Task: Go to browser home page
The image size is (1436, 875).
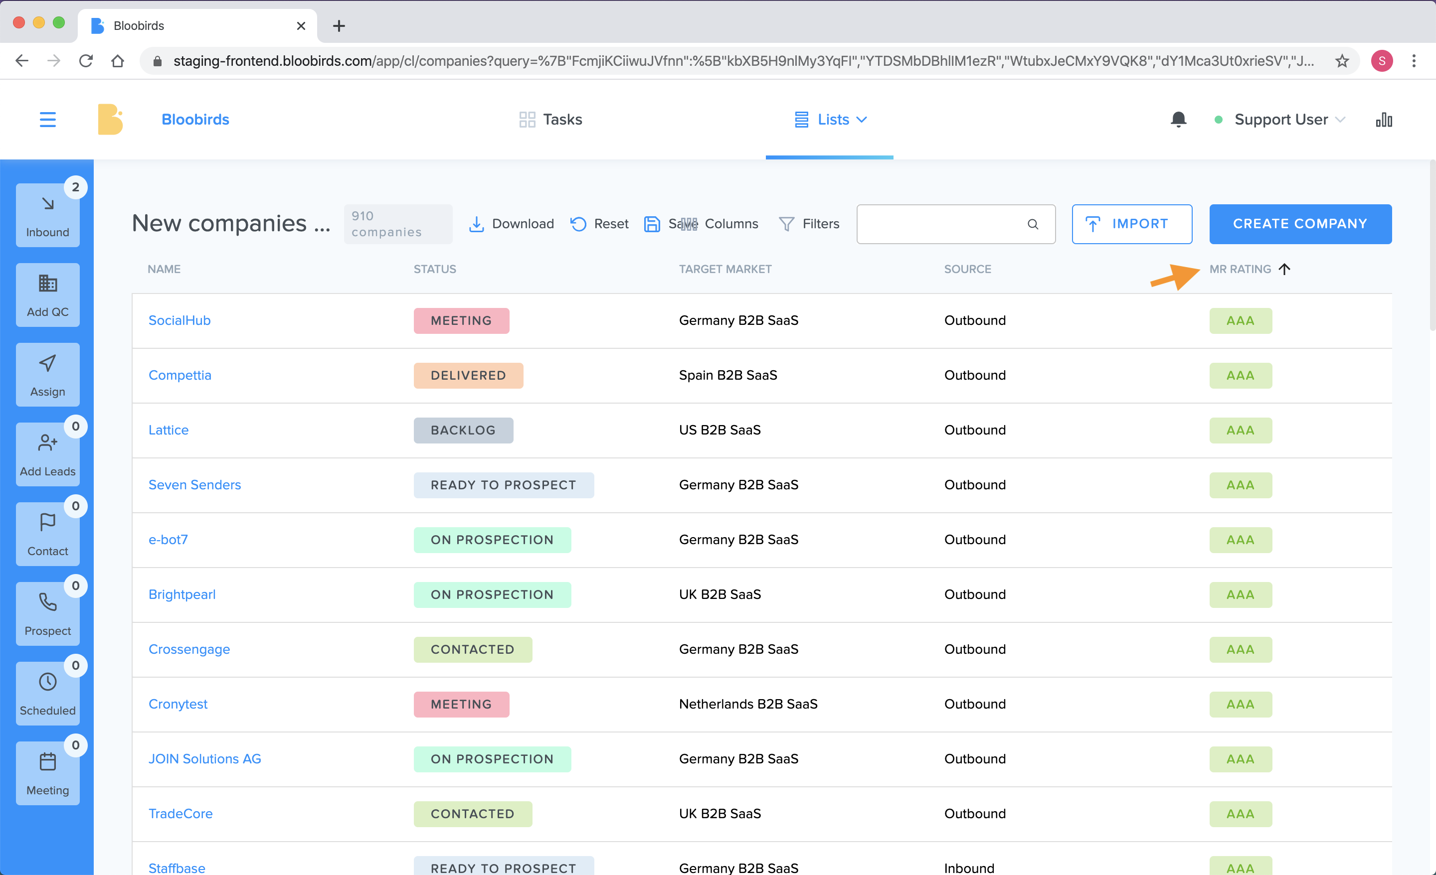Action: point(118,61)
